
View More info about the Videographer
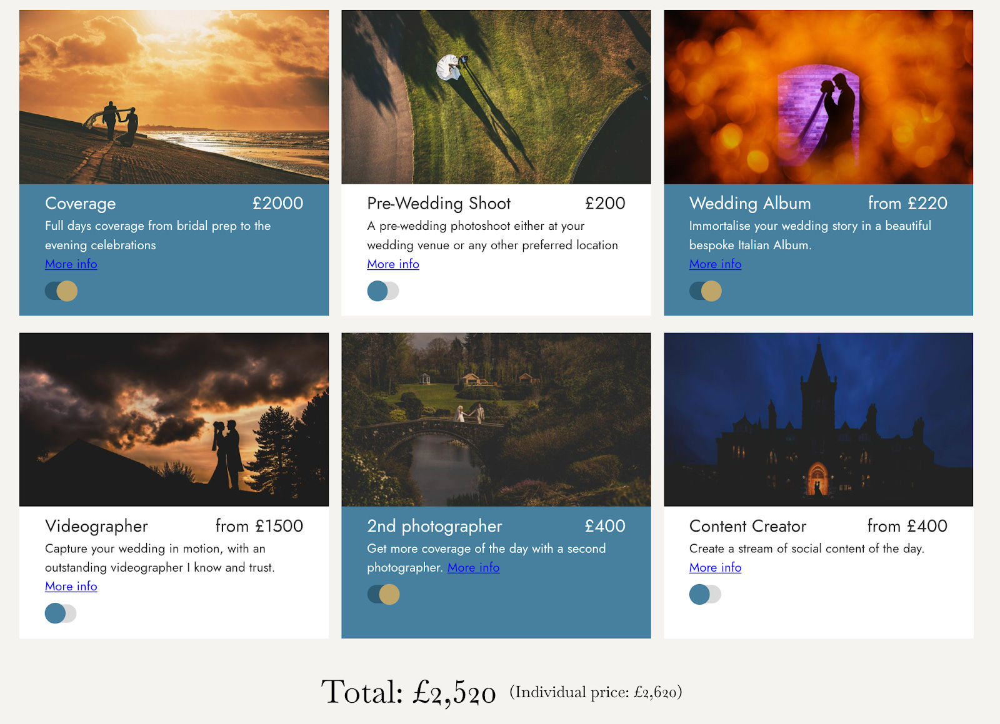pyautogui.click(x=71, y=587)
